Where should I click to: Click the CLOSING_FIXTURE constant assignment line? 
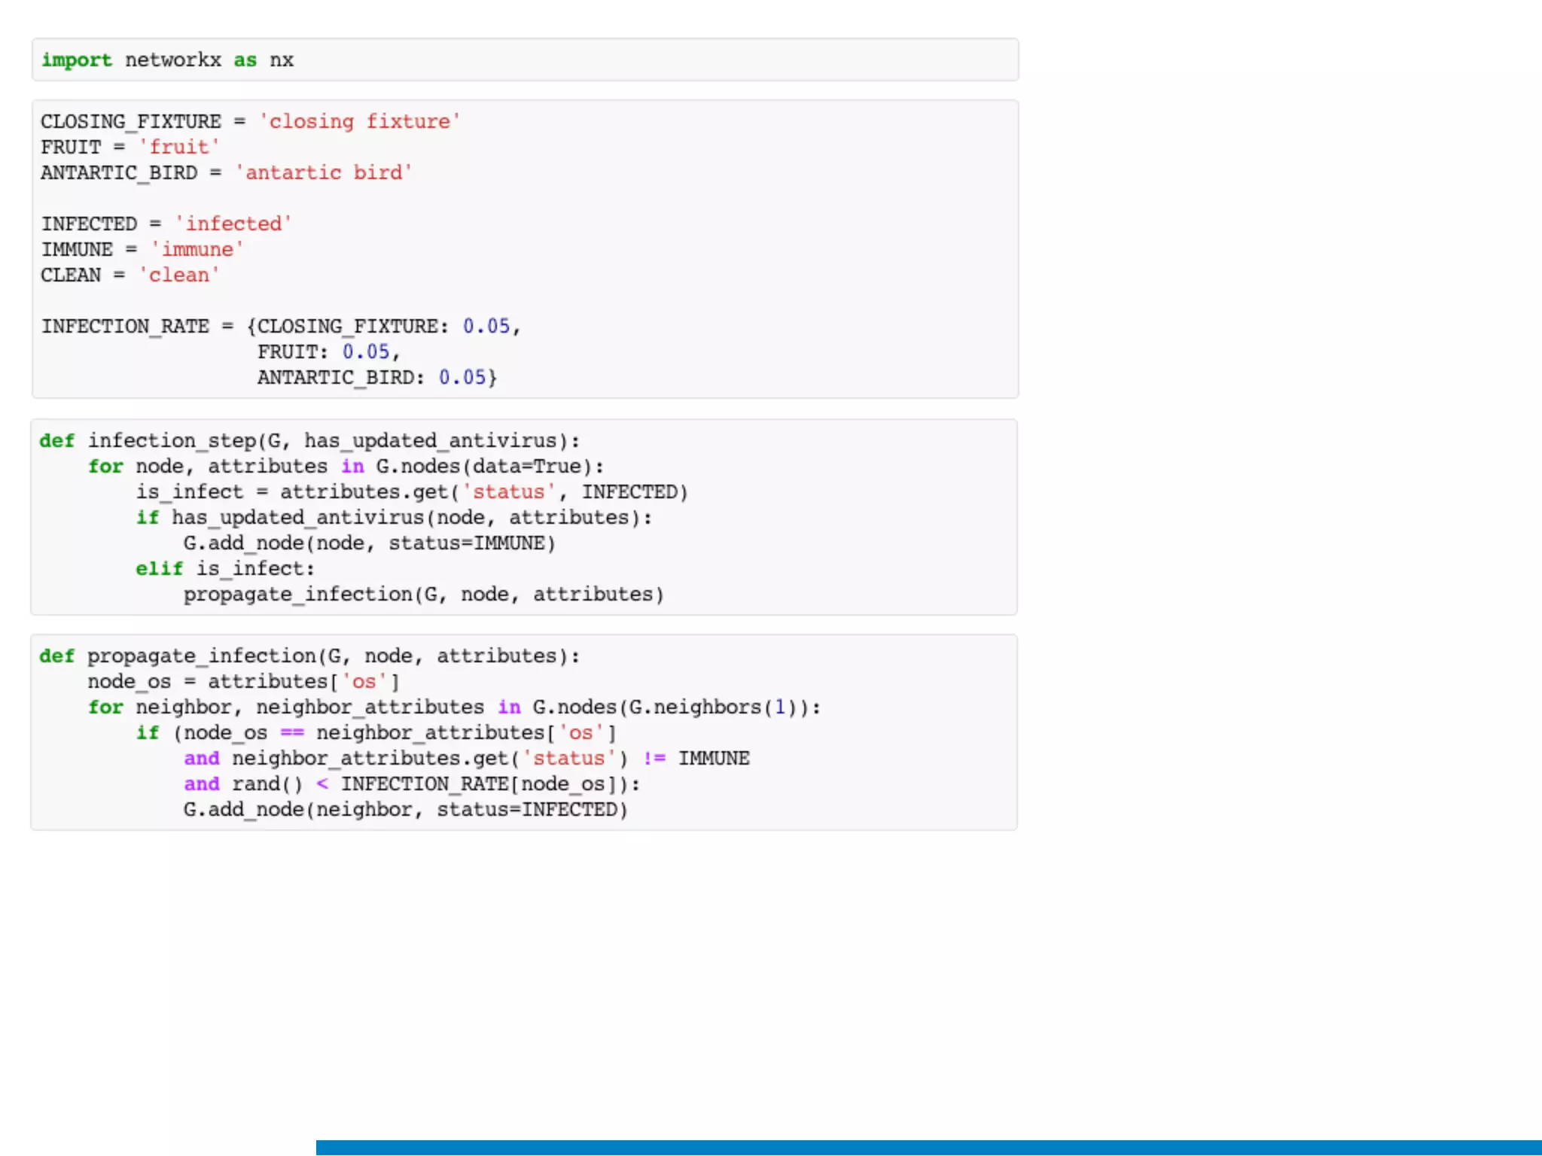(250, 122)
